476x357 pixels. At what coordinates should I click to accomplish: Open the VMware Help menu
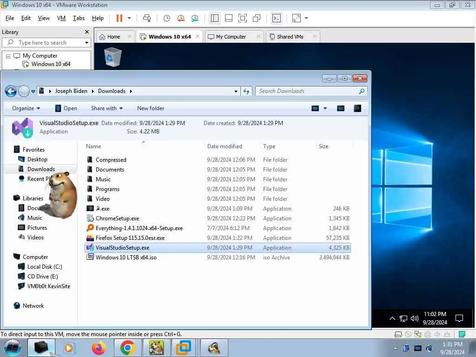point(98,18)
